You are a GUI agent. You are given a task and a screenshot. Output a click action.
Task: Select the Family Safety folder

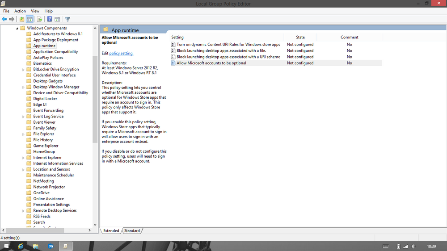[44, 128]
